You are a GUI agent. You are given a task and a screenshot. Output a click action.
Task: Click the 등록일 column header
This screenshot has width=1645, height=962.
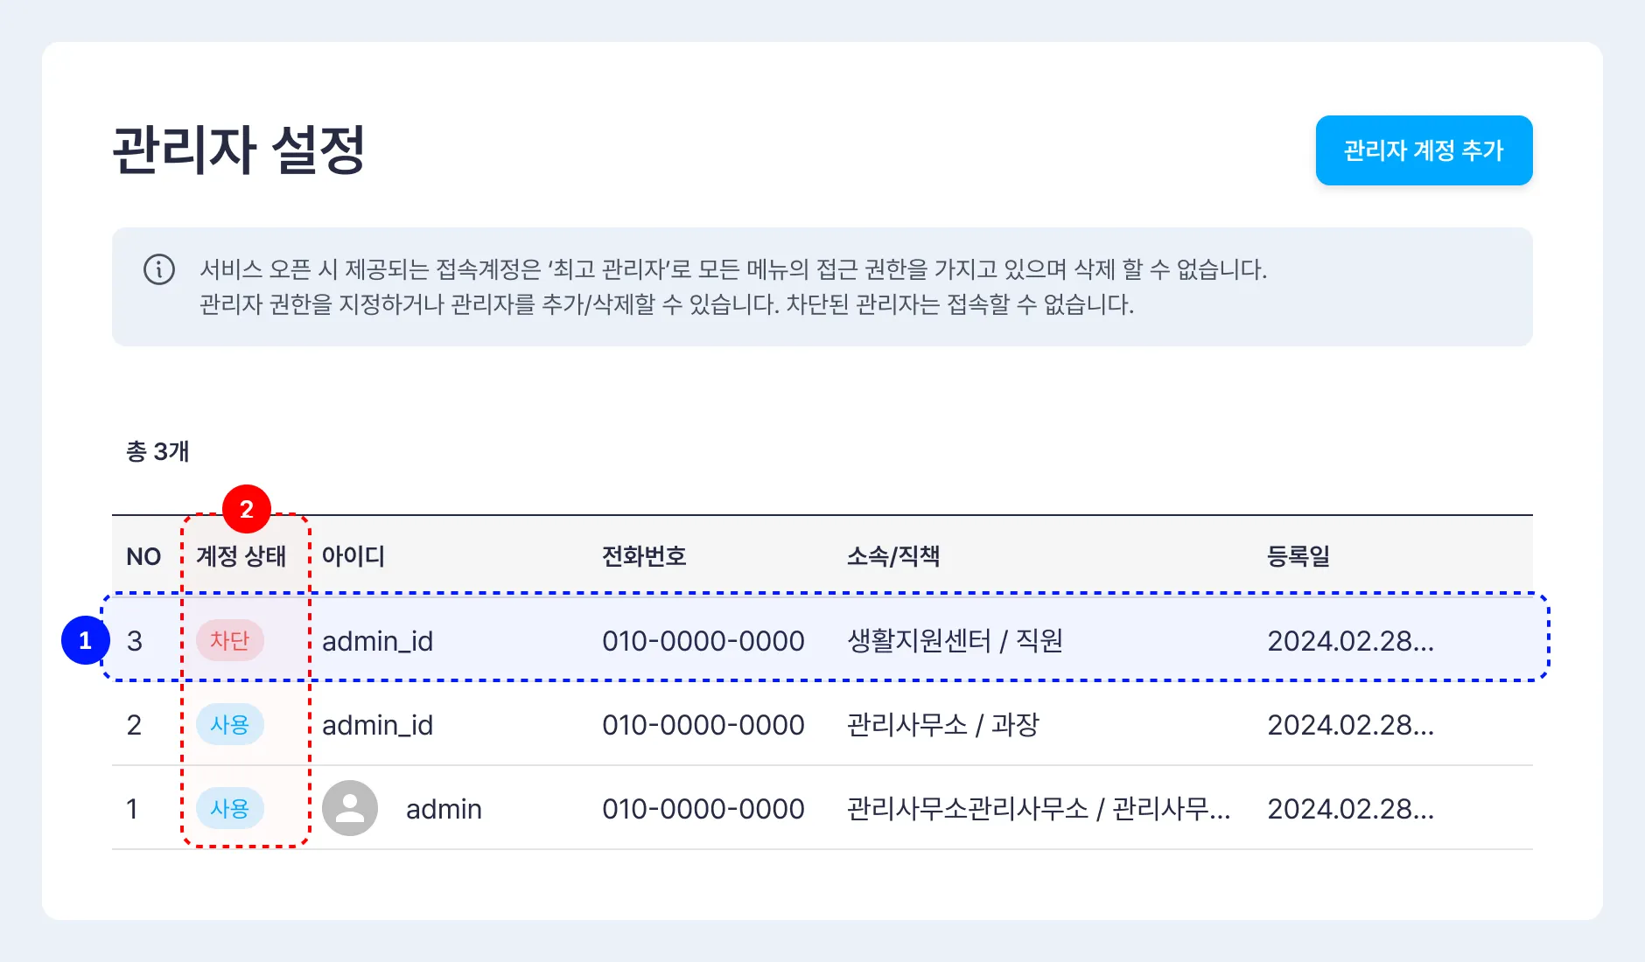1298,556
